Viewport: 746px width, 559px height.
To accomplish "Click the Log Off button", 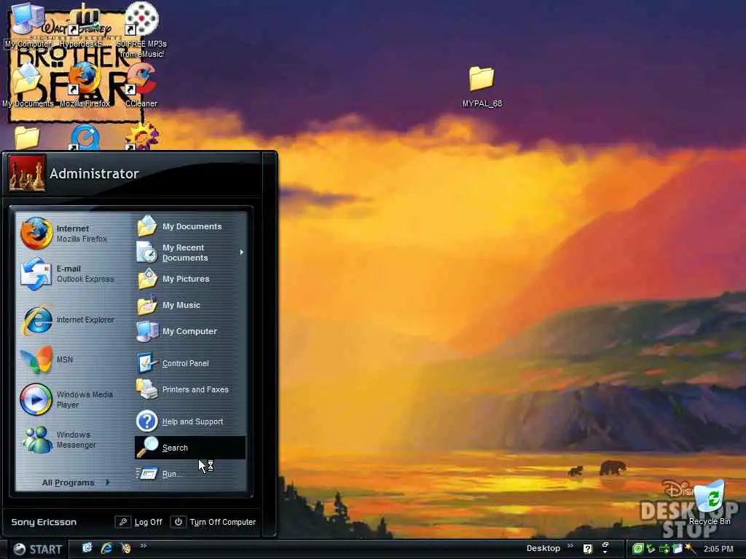I will point(139,522).
